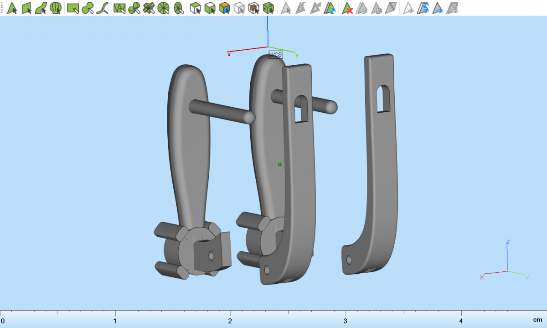
Task: Click the toolbar drag handle grip
Action: pyautogui.click(x=2, y=8)
